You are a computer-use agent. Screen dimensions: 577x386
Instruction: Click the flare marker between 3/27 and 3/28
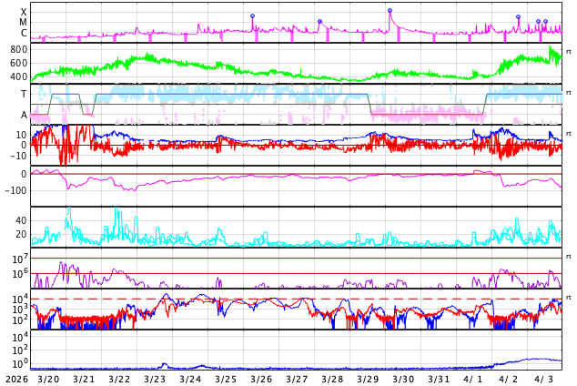tap(319, 22)
